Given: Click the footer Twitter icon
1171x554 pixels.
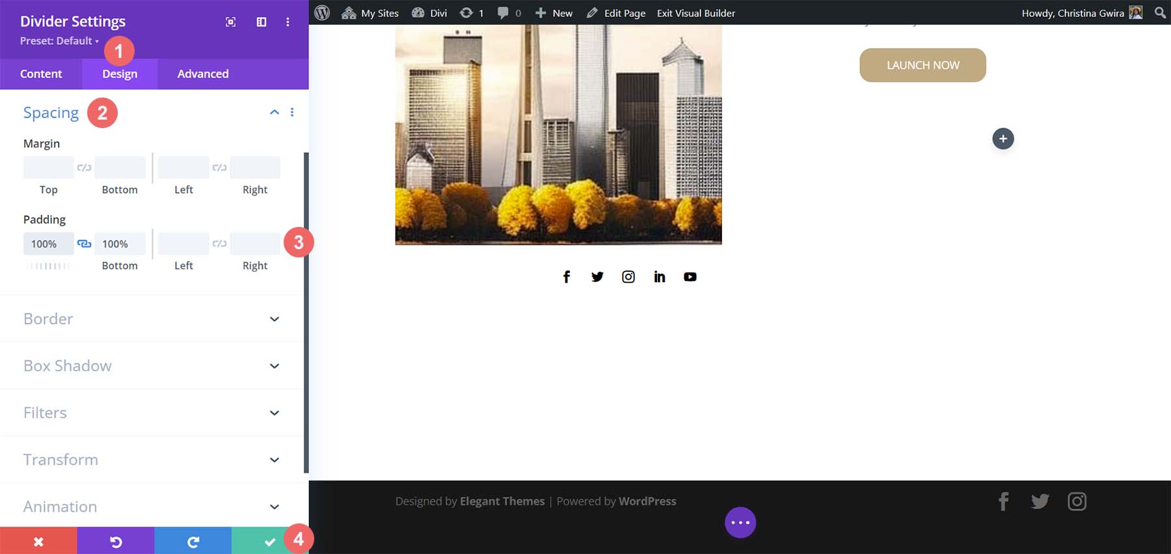Looking at the screenshot, I should (1040, 501).
